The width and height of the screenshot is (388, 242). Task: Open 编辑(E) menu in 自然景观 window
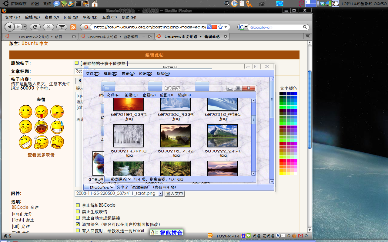click(x=132, y=95)
